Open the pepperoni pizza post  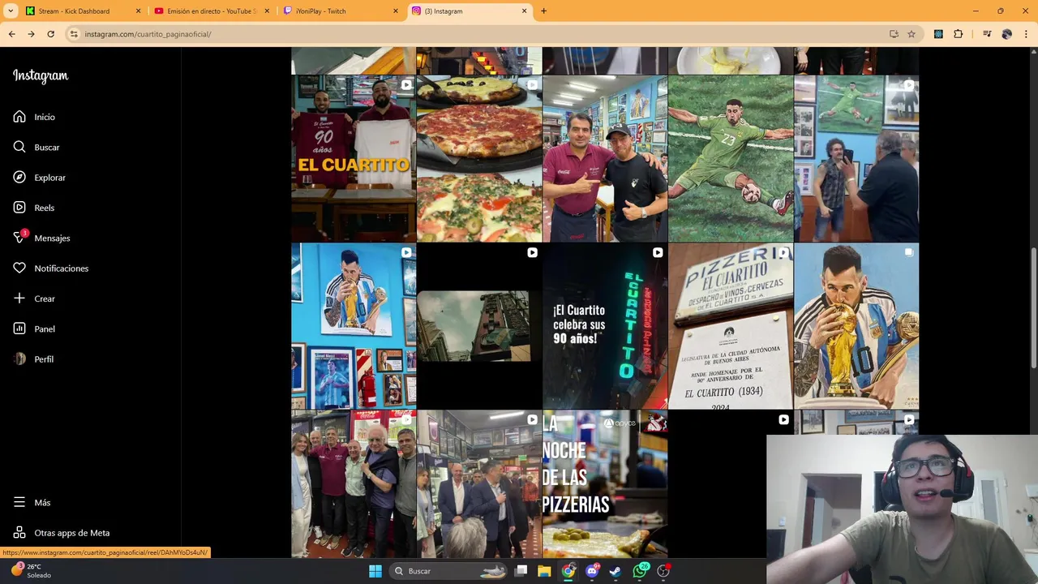pos(479,159)
